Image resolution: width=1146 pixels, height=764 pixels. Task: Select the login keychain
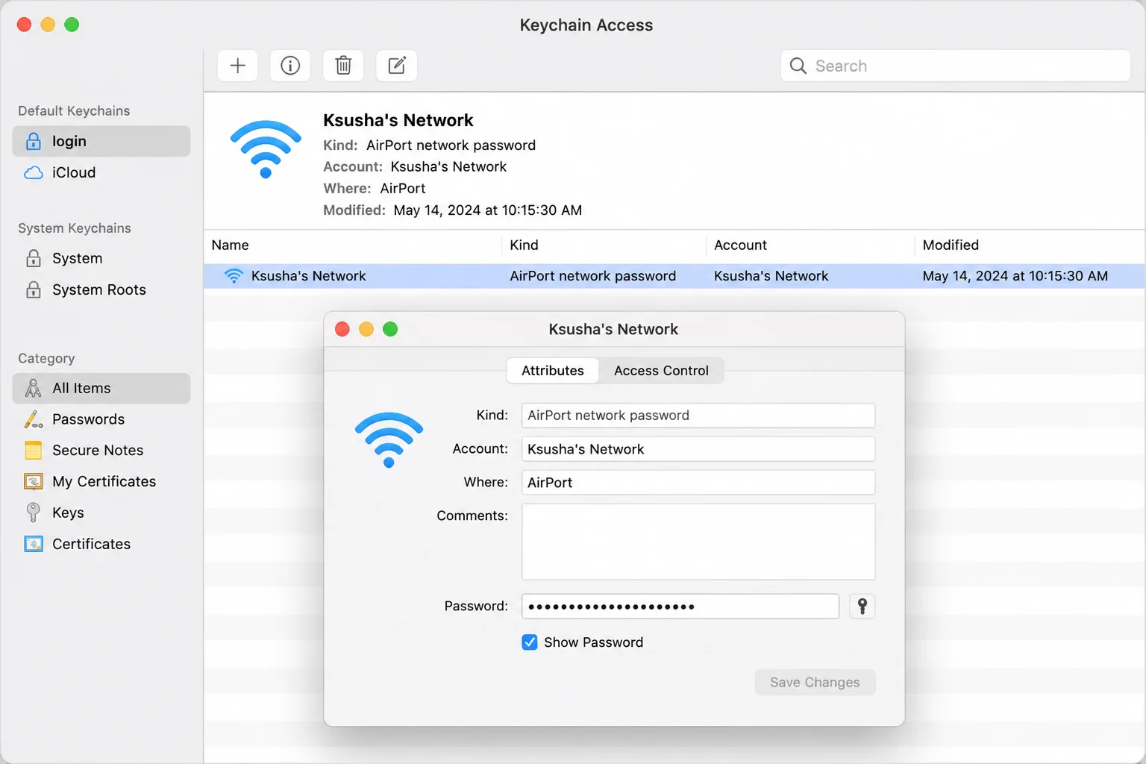[x=101, y=141]
